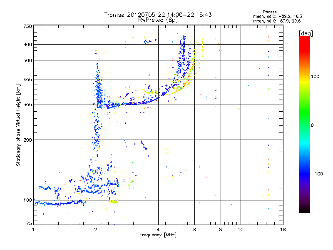This screenshot has width=333, height=250.
Task: Click the '4' x-axis tick label
Action: (158, 230)
